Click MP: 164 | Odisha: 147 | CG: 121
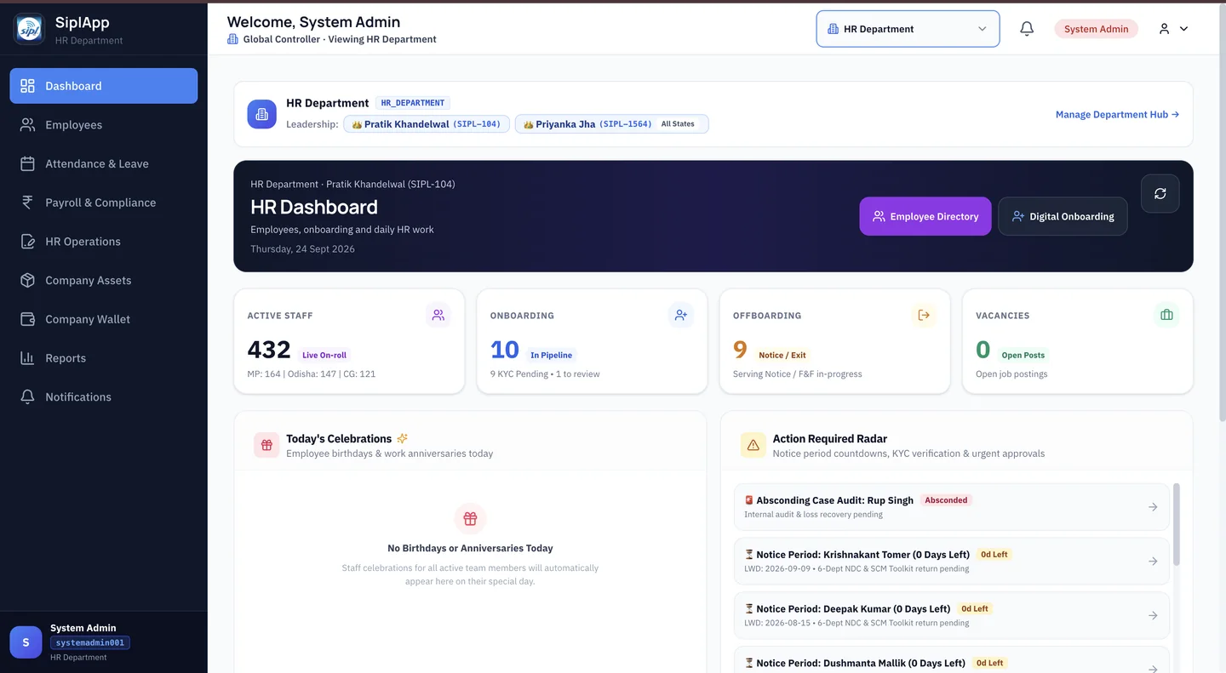This screenshot has height=673, width=1226. (x=311, y=374)
